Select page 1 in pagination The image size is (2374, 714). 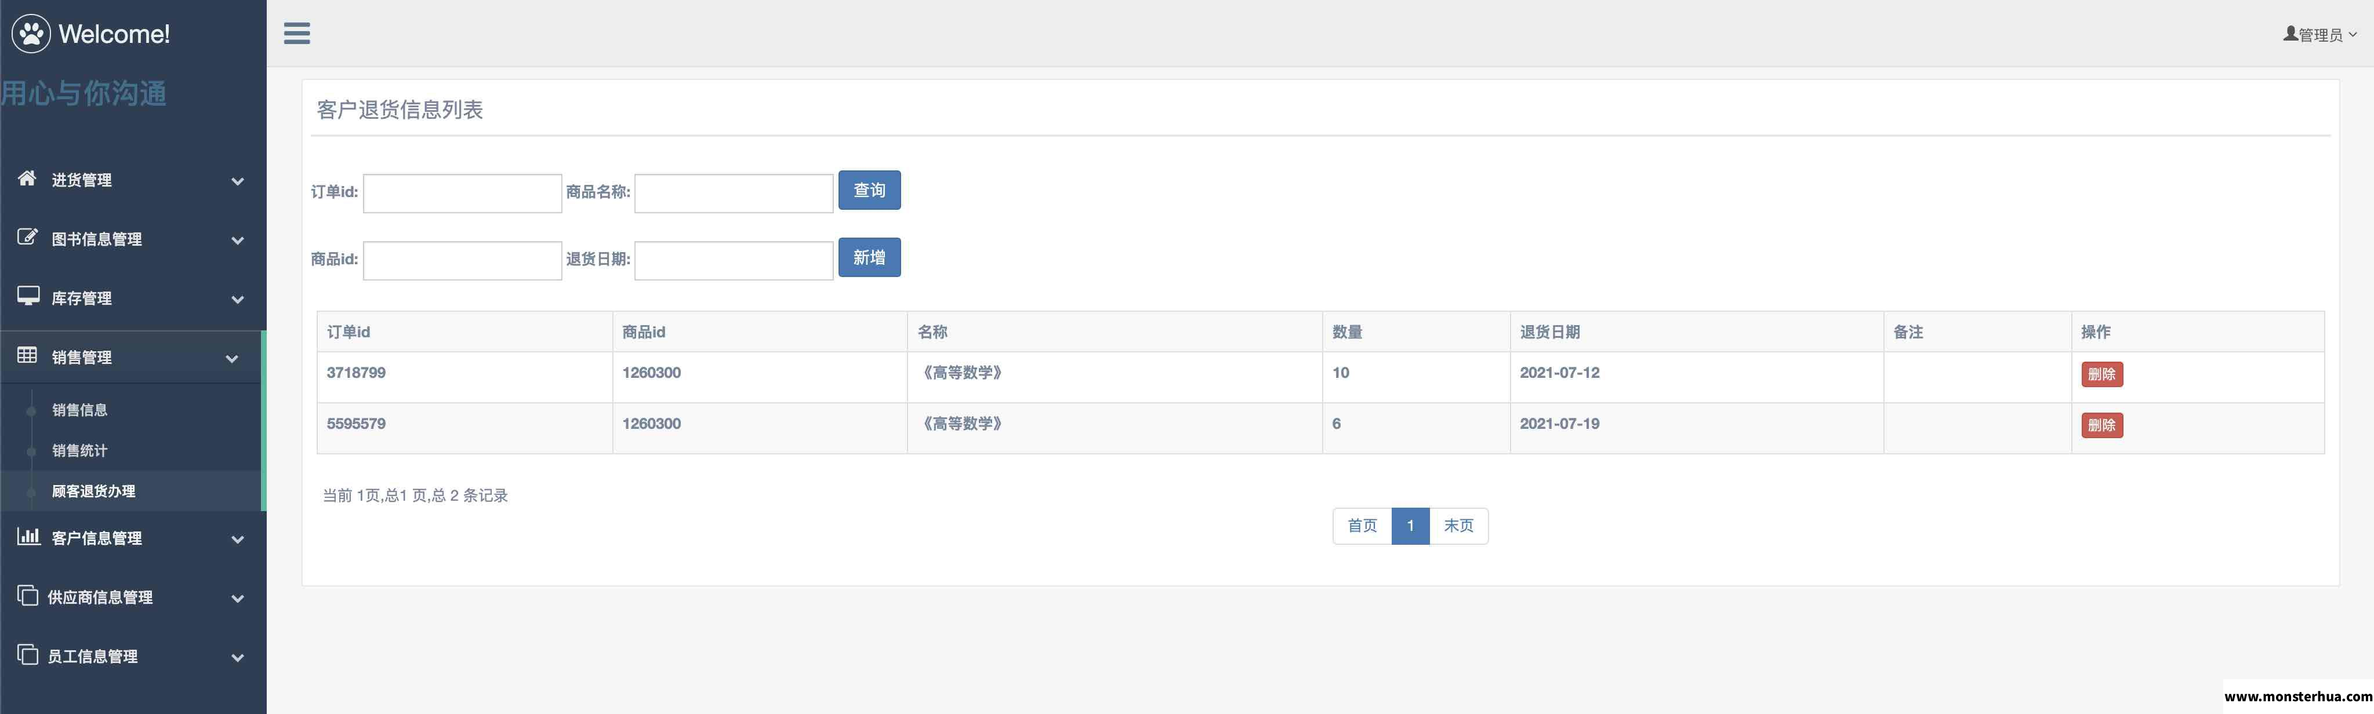(x=1410, y=526)
